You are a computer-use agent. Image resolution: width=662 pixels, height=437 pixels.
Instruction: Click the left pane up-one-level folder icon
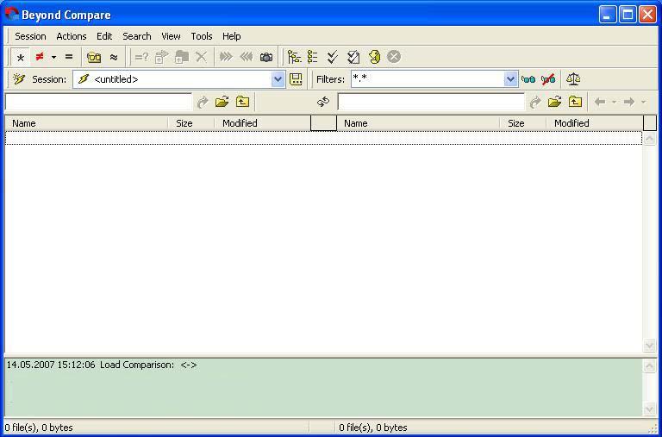coord(242,102)
